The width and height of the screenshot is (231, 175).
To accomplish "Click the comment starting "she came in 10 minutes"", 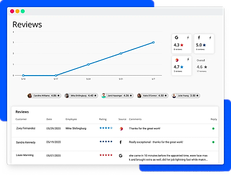I will pos(168,157).
